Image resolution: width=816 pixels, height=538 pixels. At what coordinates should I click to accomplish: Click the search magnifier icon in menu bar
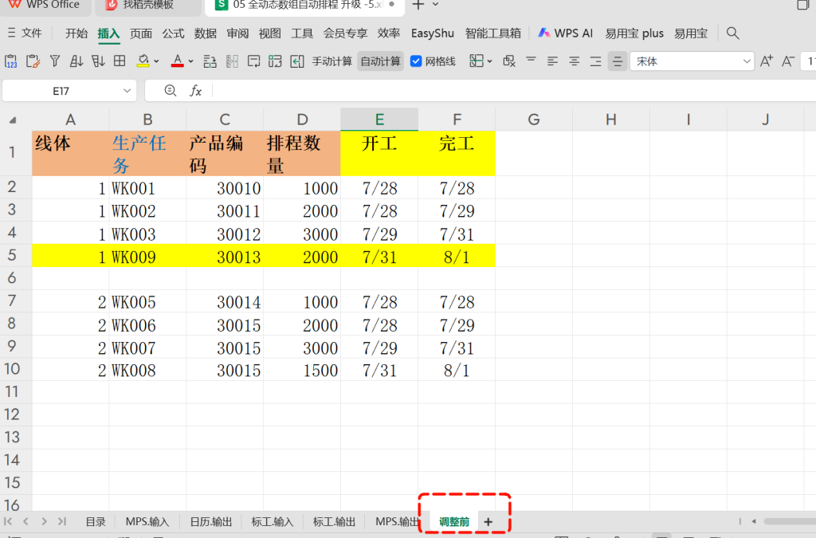(x=733, y=33)
